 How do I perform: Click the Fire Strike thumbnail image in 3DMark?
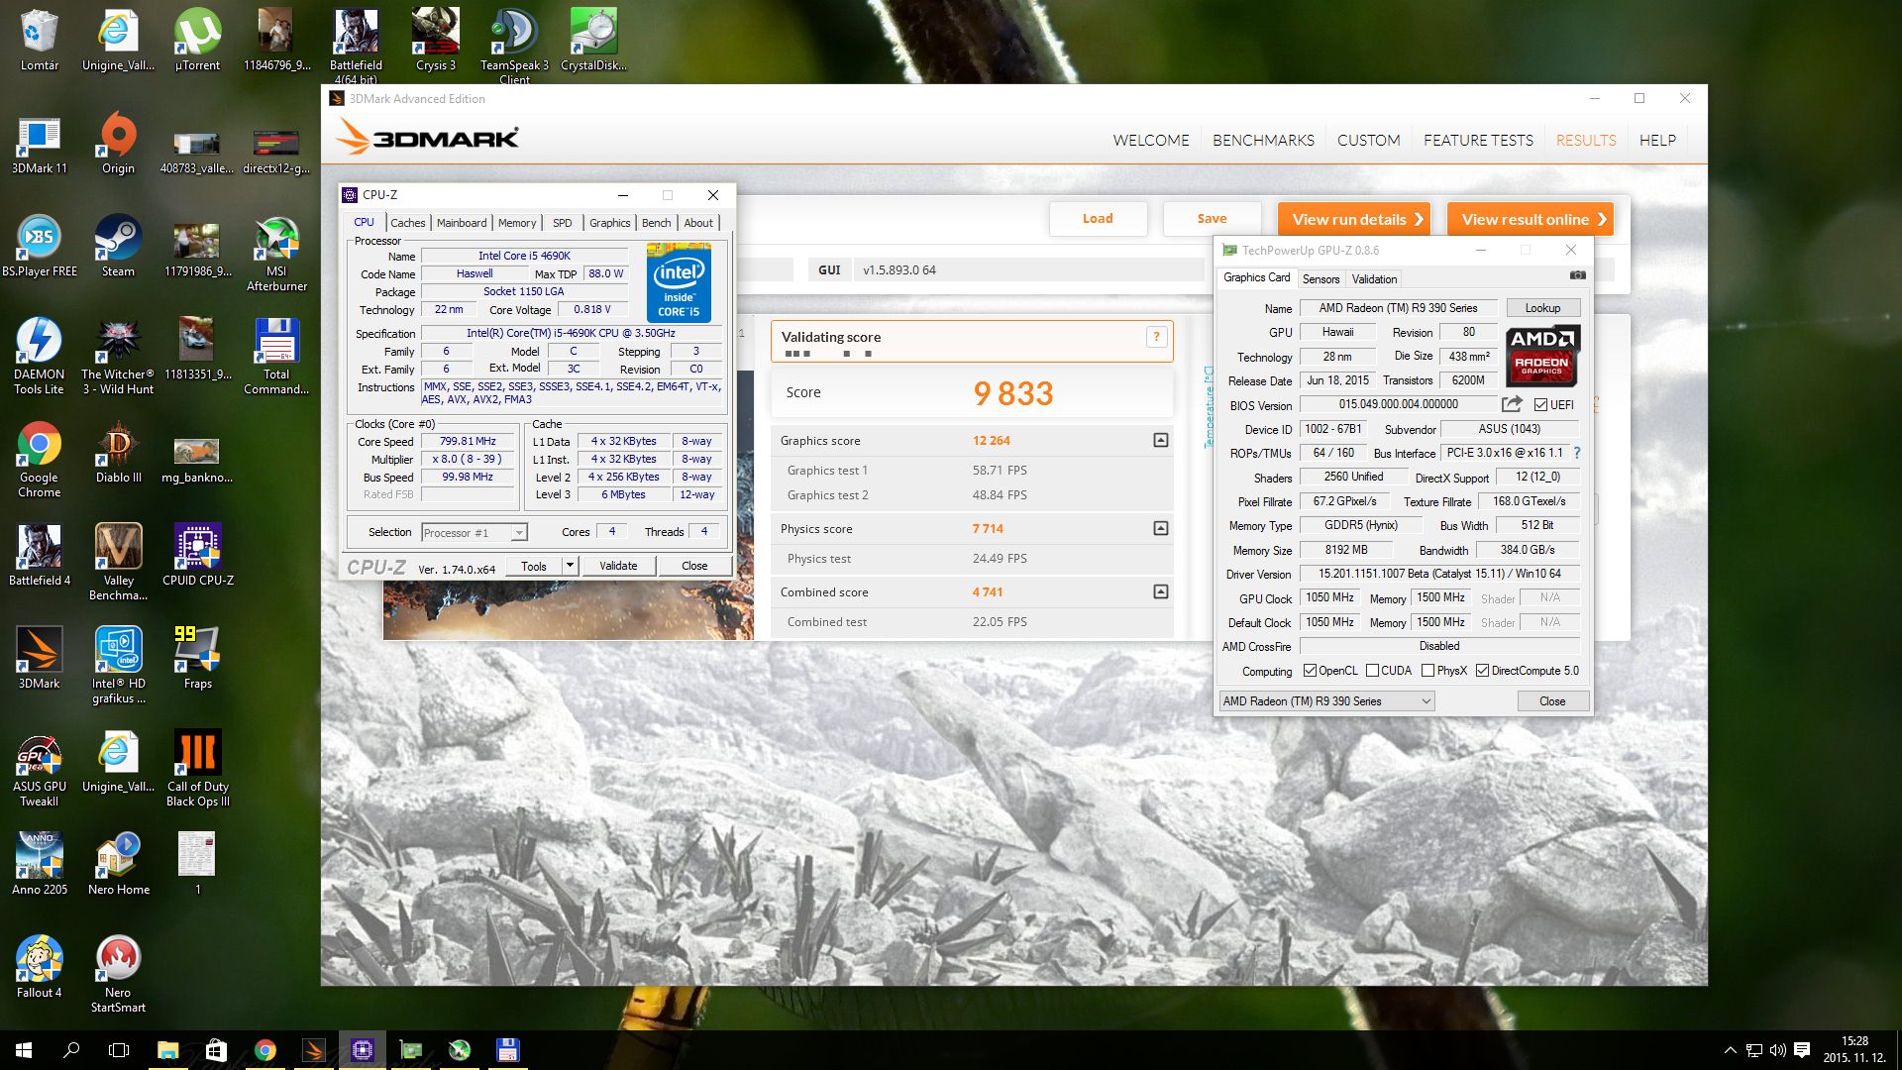coord(568,609)
